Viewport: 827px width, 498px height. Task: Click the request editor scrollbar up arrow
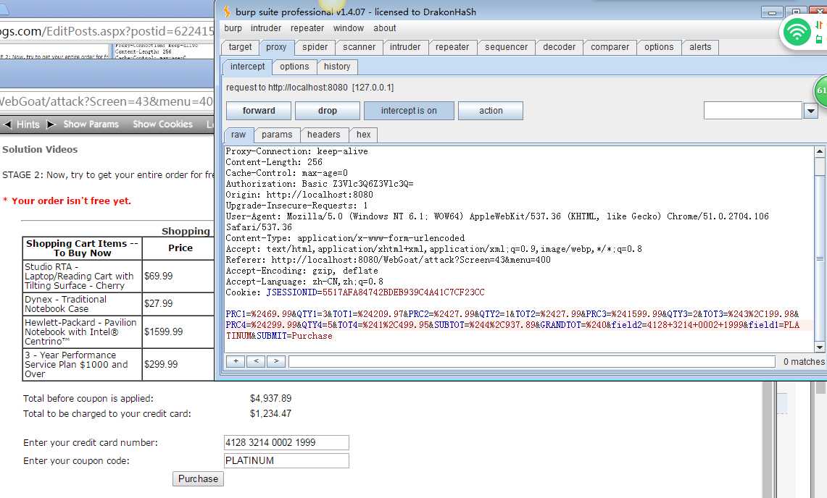coord(819,152)
